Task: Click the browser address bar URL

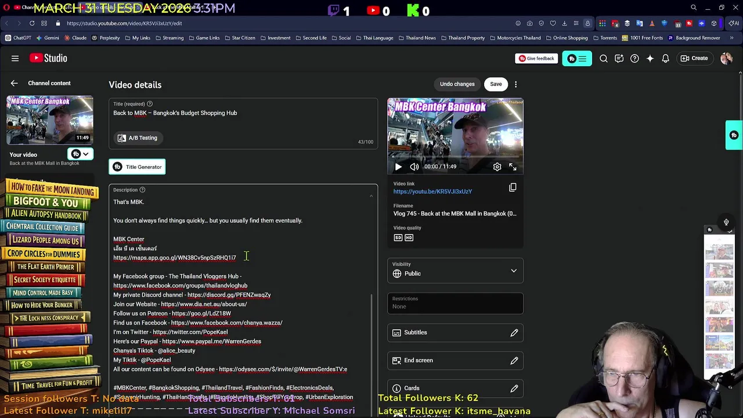Action: (124, 23)
